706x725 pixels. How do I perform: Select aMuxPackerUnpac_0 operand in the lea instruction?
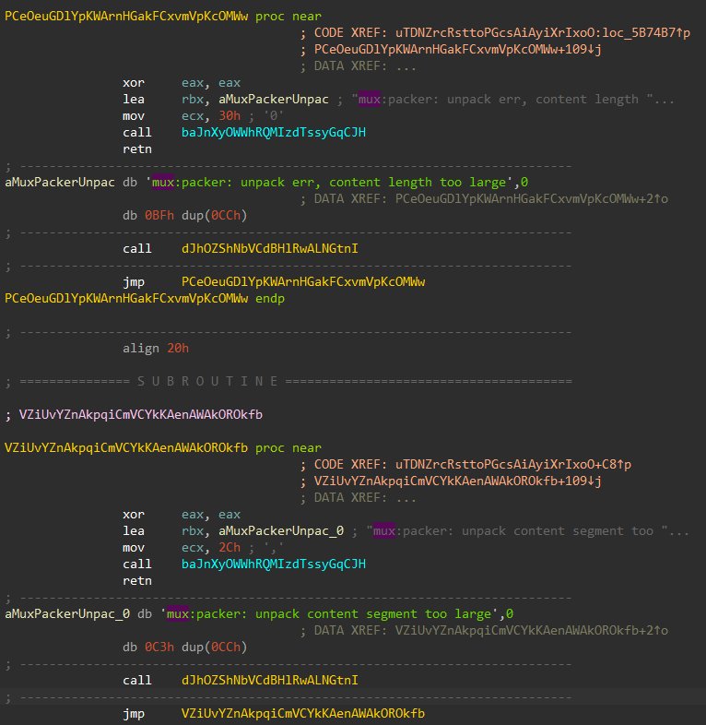pyautogui.click(x=281, y=531)
